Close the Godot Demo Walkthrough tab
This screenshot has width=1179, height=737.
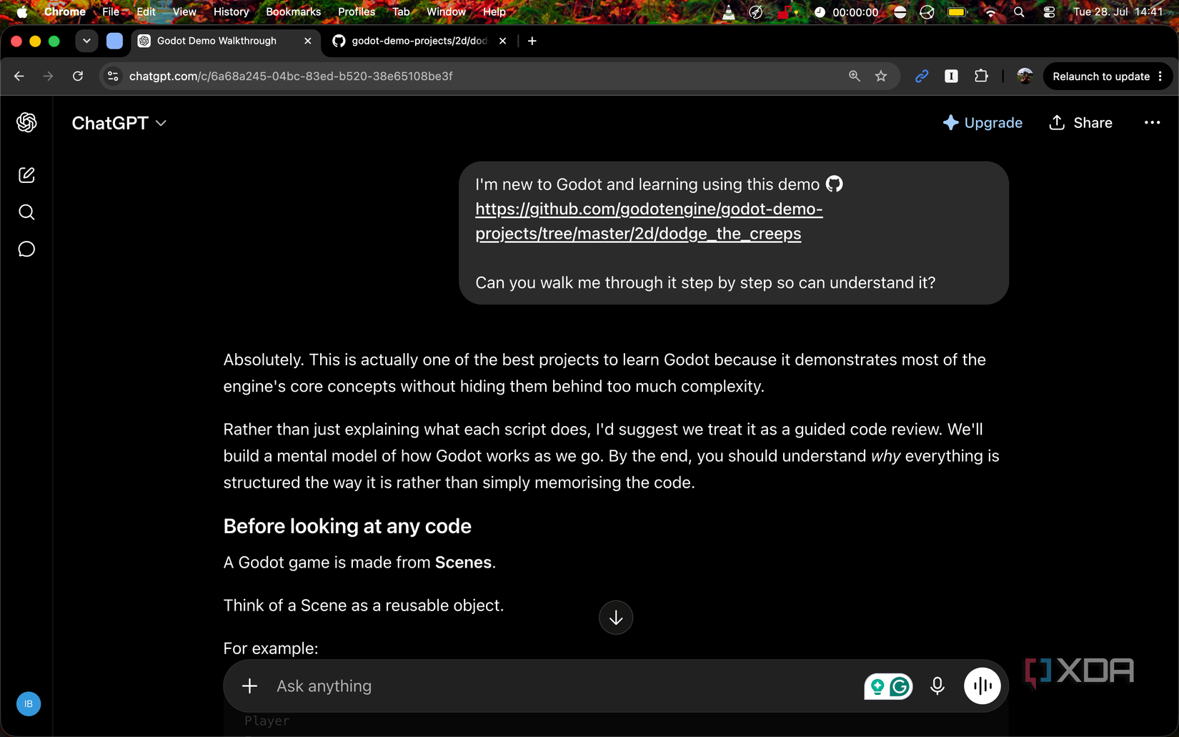308,41
